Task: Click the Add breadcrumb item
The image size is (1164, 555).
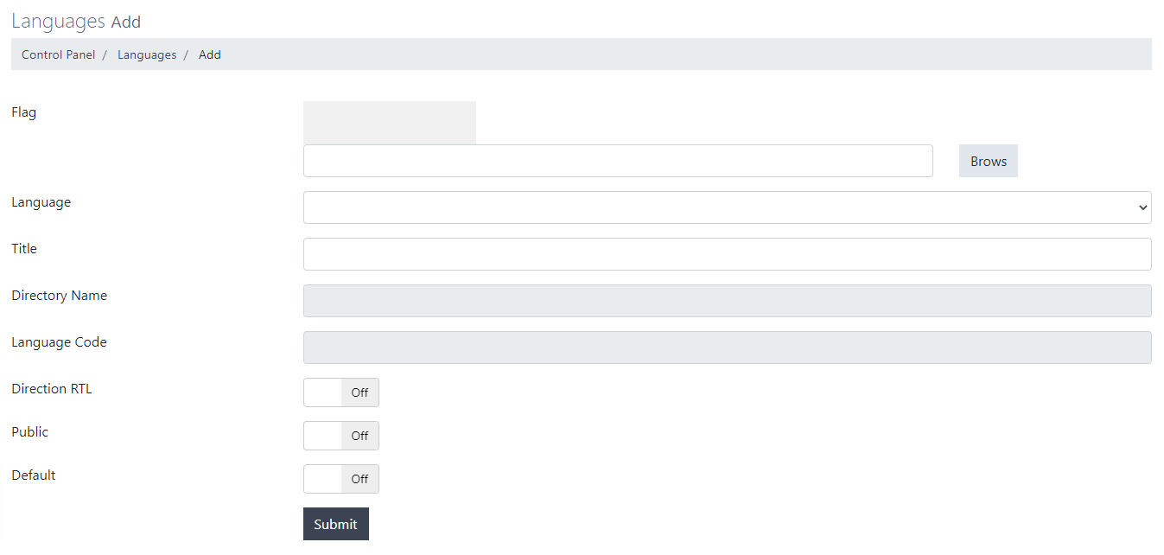Action: [x=210, y=54]
